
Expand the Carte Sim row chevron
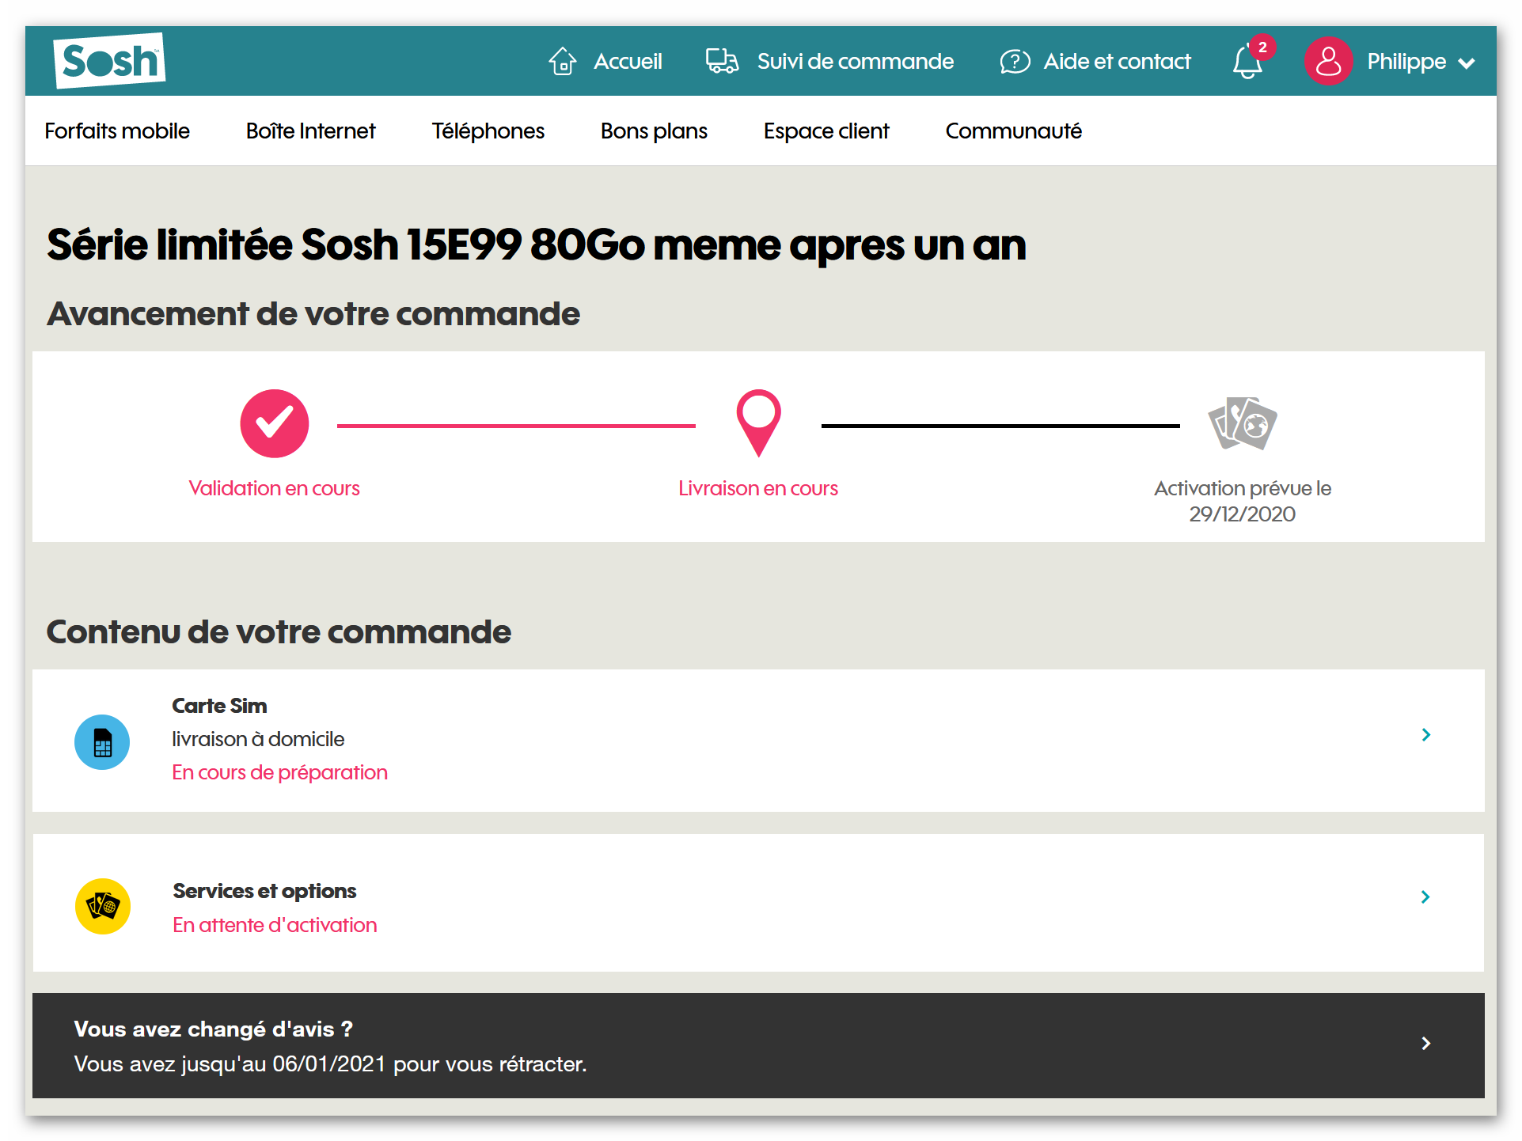click(1425, 735)
